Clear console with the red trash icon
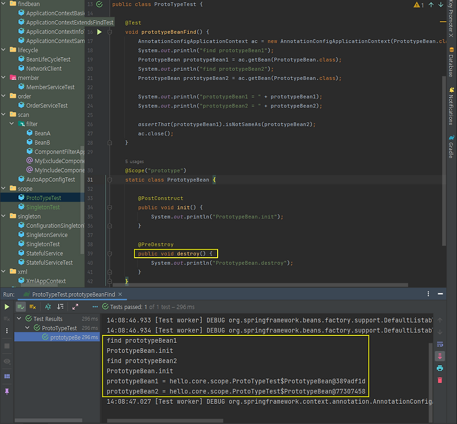This screenshot has width=457, height=424. pos(439,380)
